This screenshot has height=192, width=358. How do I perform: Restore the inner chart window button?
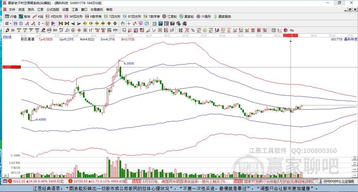point(350,9)
